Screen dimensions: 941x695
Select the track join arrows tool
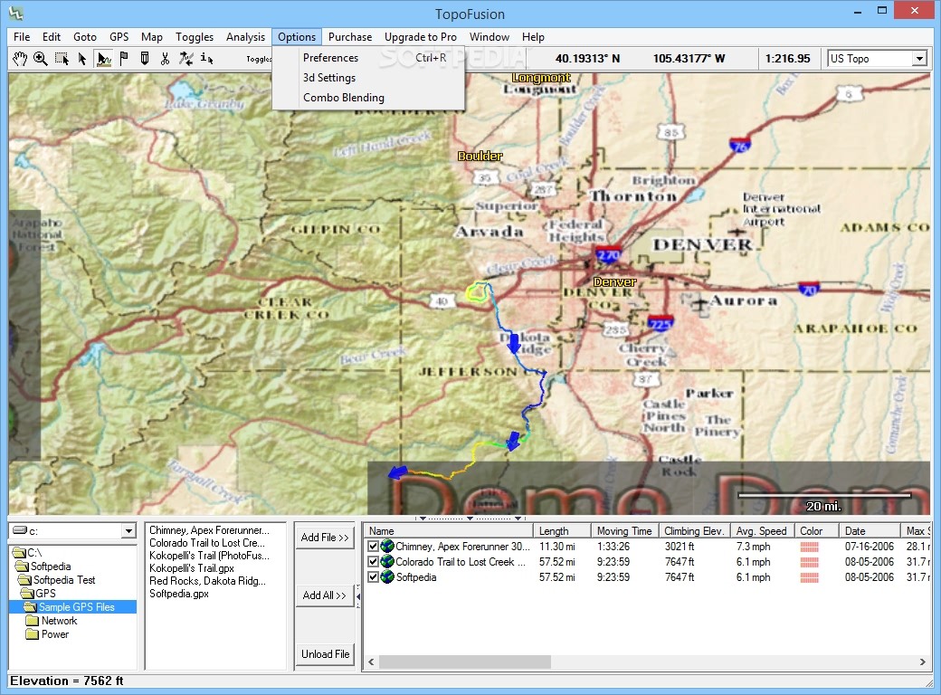[x=186, y=58]
